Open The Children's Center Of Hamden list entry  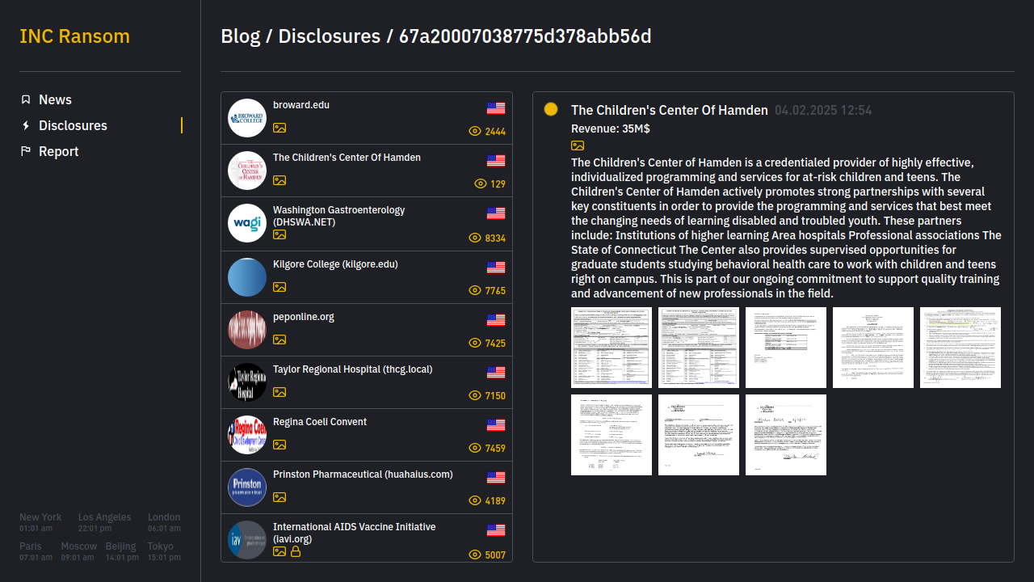click(347, 158)
